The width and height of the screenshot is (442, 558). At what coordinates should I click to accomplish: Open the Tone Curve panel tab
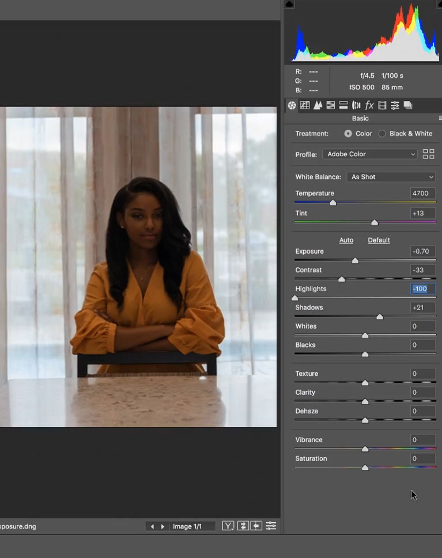point(305,105)
